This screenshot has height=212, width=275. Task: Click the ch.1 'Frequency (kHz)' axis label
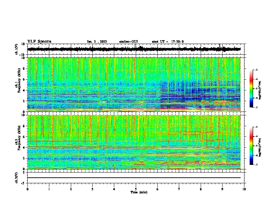[x=19, y=81]
